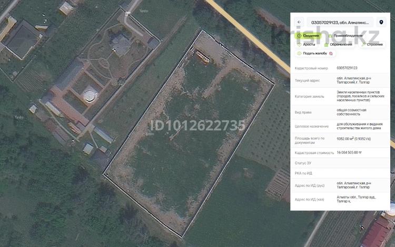This screenshot has width=395, height=247.
Task: Click the Вид права label
Action: (303, 112)
